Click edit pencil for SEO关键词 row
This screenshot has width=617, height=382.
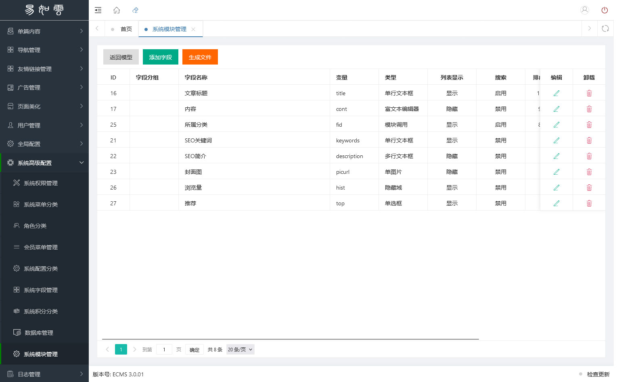(x=556, y=140)
